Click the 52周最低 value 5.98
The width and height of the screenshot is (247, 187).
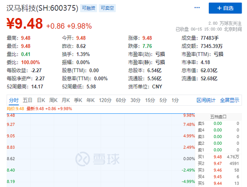[91, 87]
